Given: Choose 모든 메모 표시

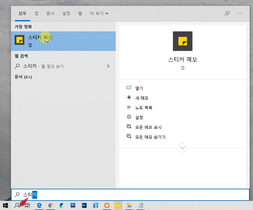Looking at the screenshot, I should coord(148,127).
